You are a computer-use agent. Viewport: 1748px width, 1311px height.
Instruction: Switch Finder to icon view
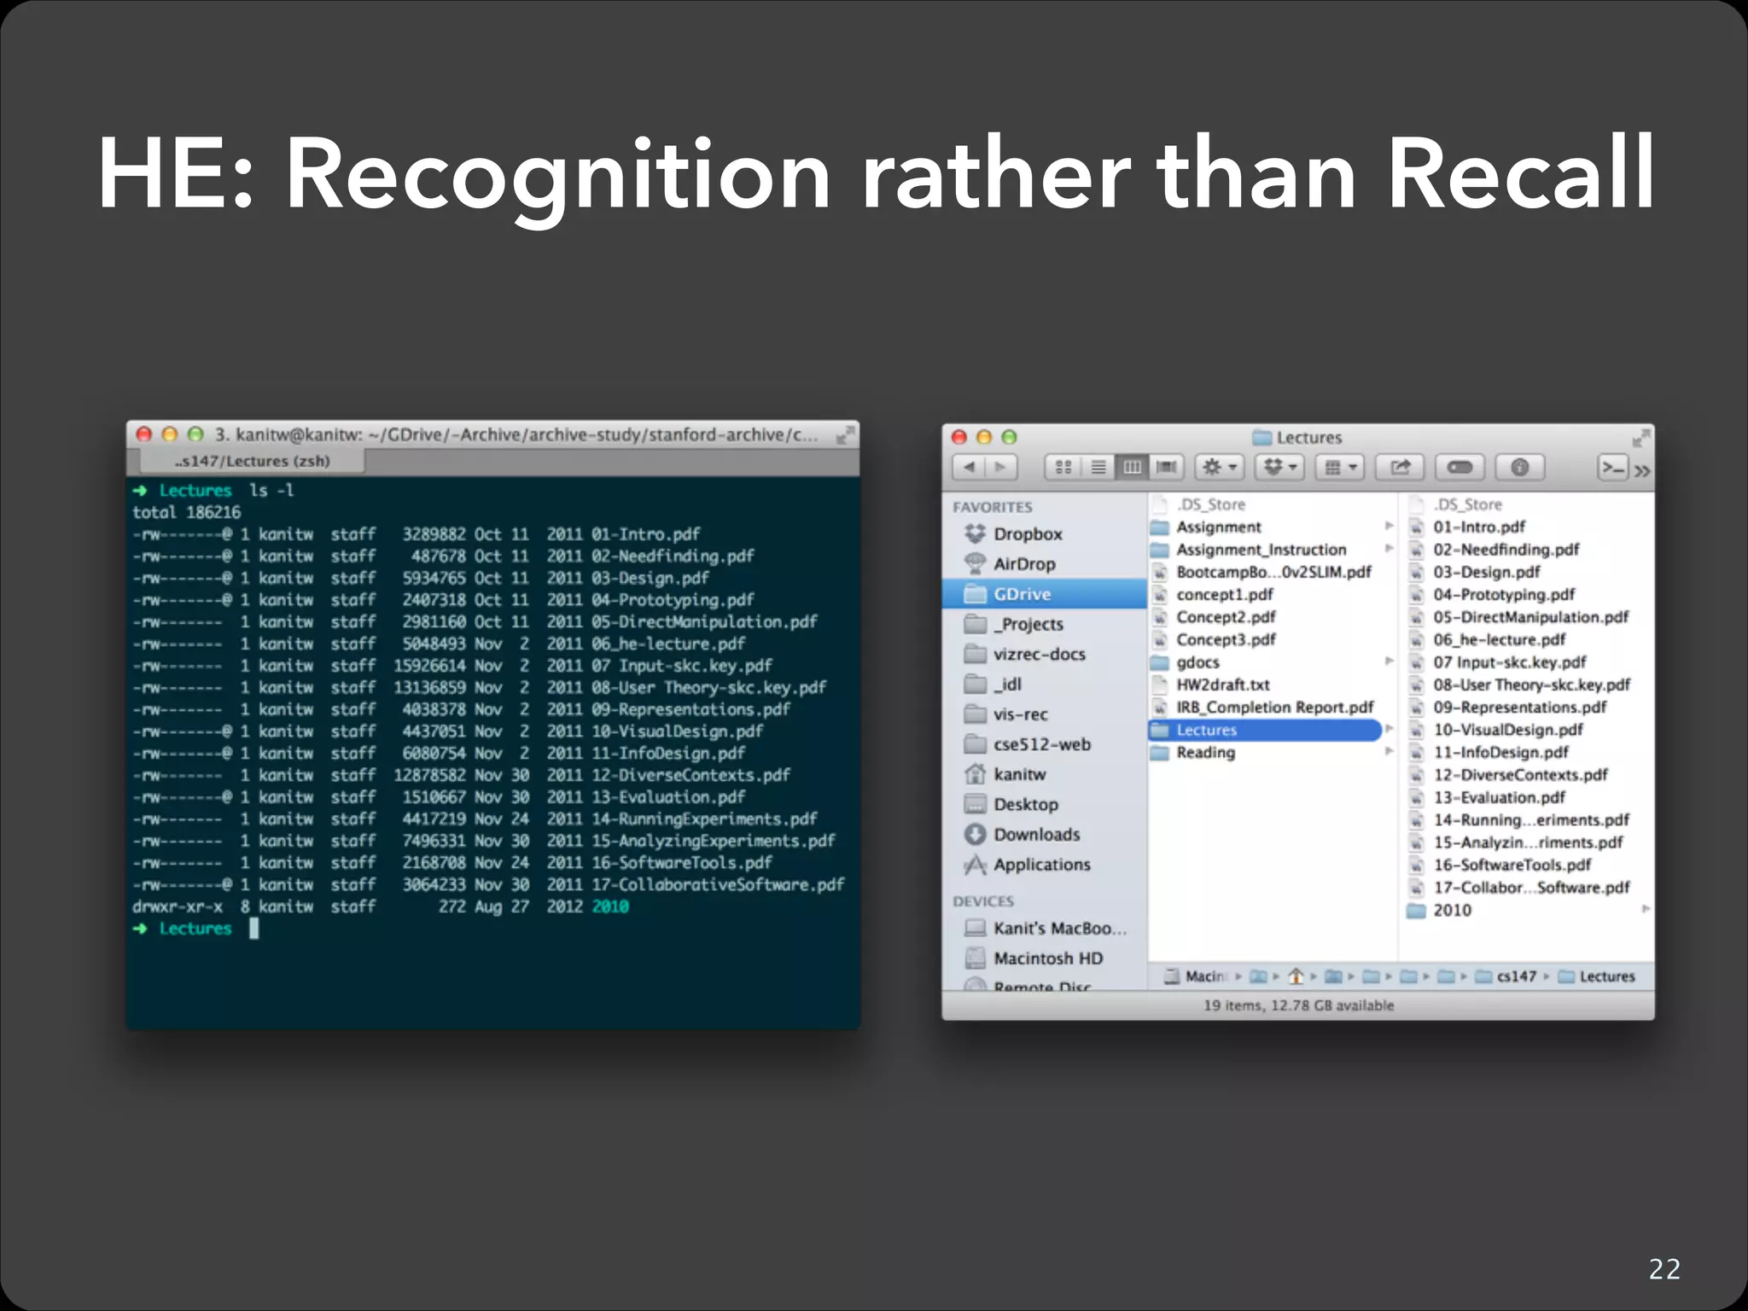click(1063, 467)
